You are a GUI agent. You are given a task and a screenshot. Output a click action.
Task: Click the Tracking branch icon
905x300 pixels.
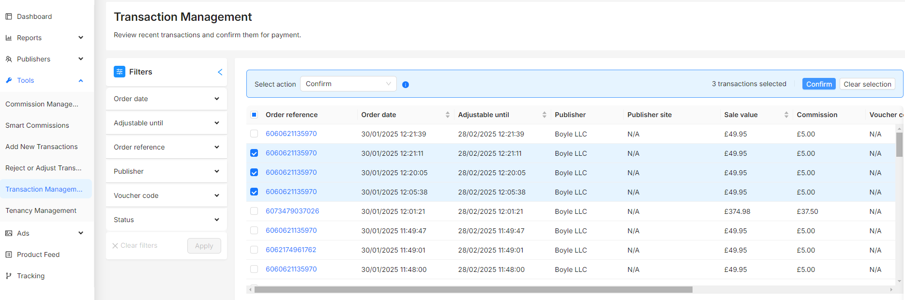9,276
